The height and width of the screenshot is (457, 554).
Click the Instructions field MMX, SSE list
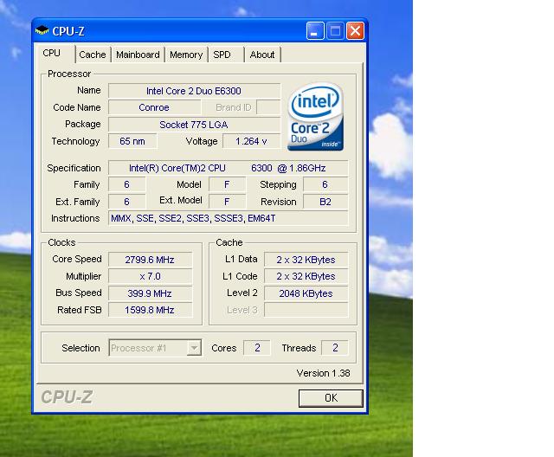point(228,219)
